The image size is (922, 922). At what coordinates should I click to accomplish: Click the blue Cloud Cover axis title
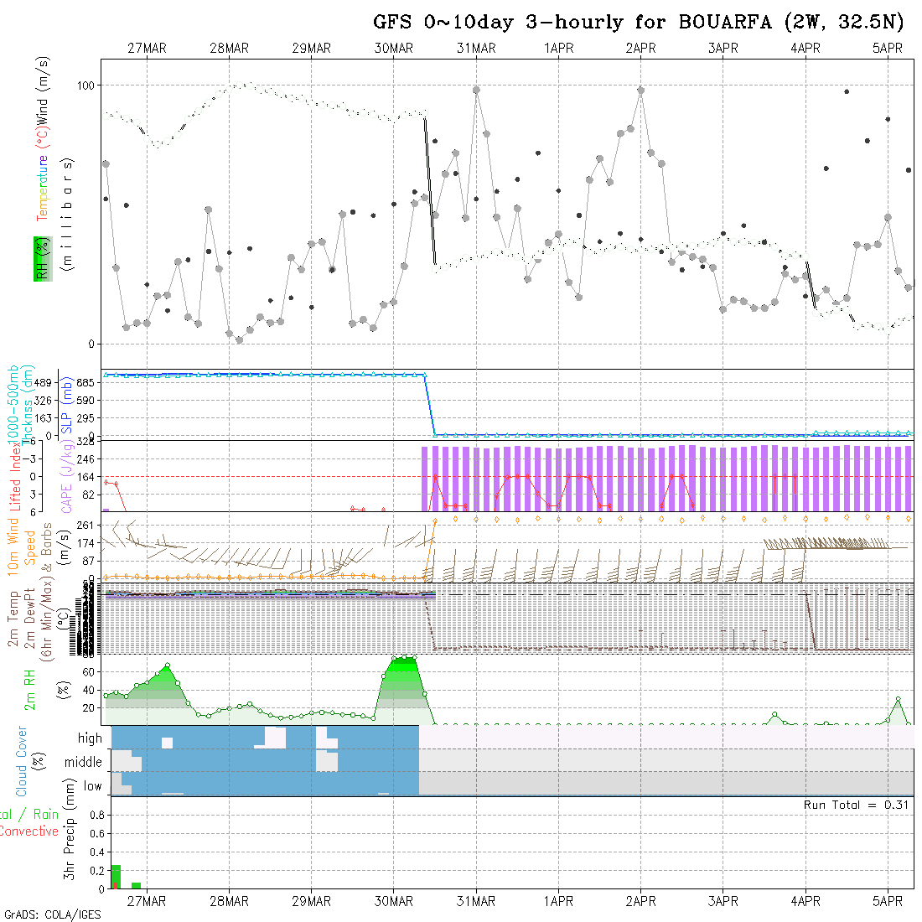click(22, 761)
